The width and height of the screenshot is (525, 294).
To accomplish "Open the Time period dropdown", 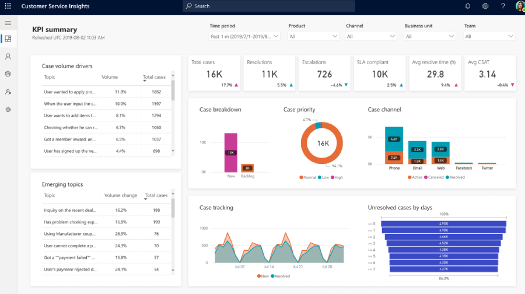I will coord(244,36).
